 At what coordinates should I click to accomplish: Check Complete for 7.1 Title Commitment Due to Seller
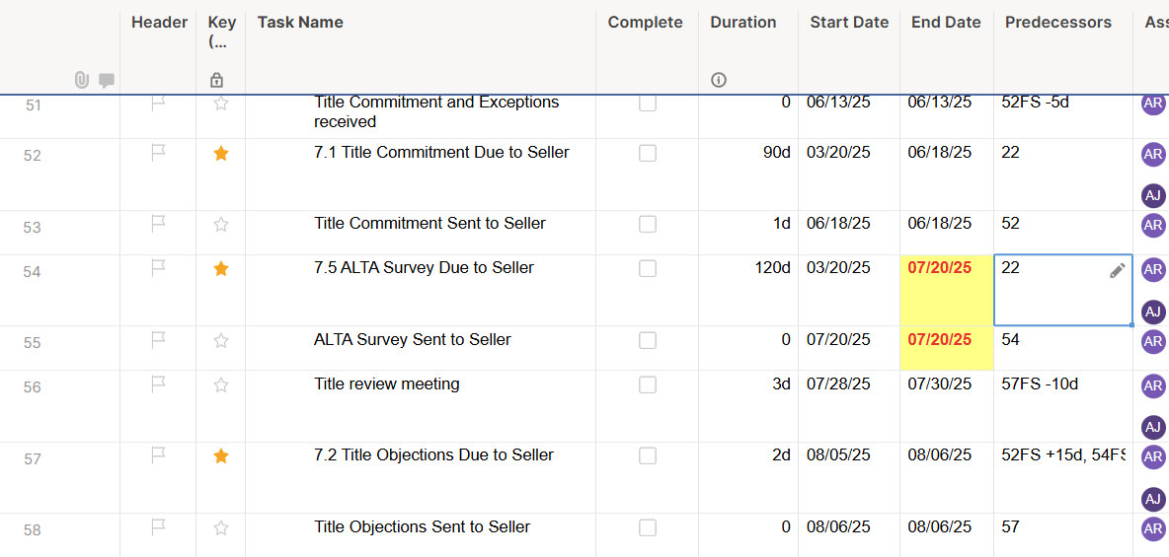point(648,154)
